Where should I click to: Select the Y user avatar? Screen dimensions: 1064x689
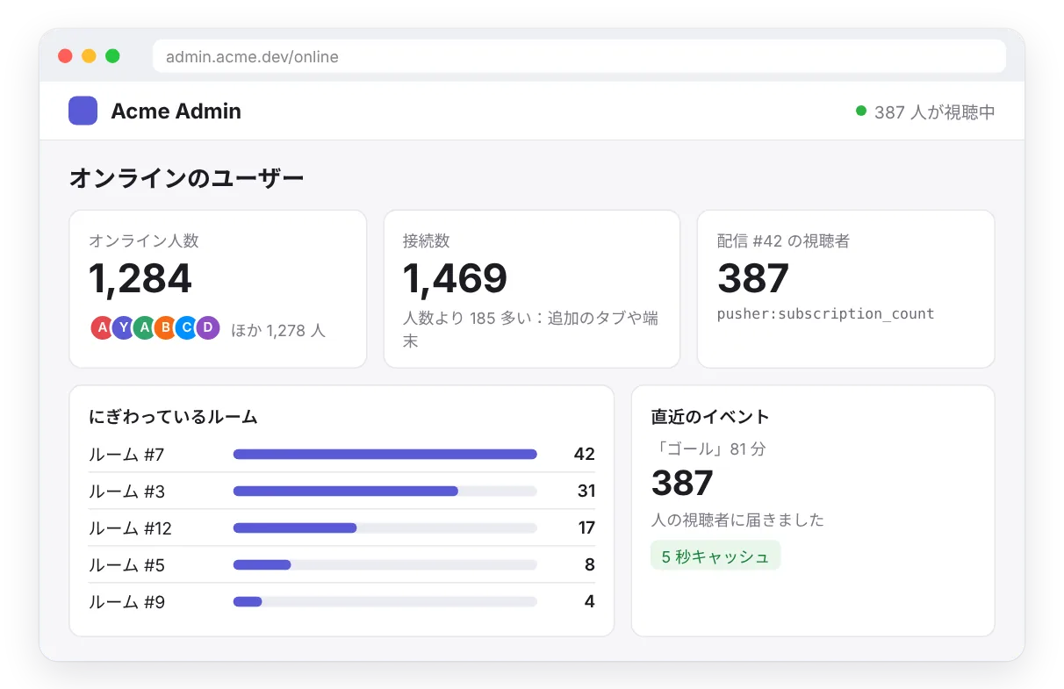click(x=123, y=328)
